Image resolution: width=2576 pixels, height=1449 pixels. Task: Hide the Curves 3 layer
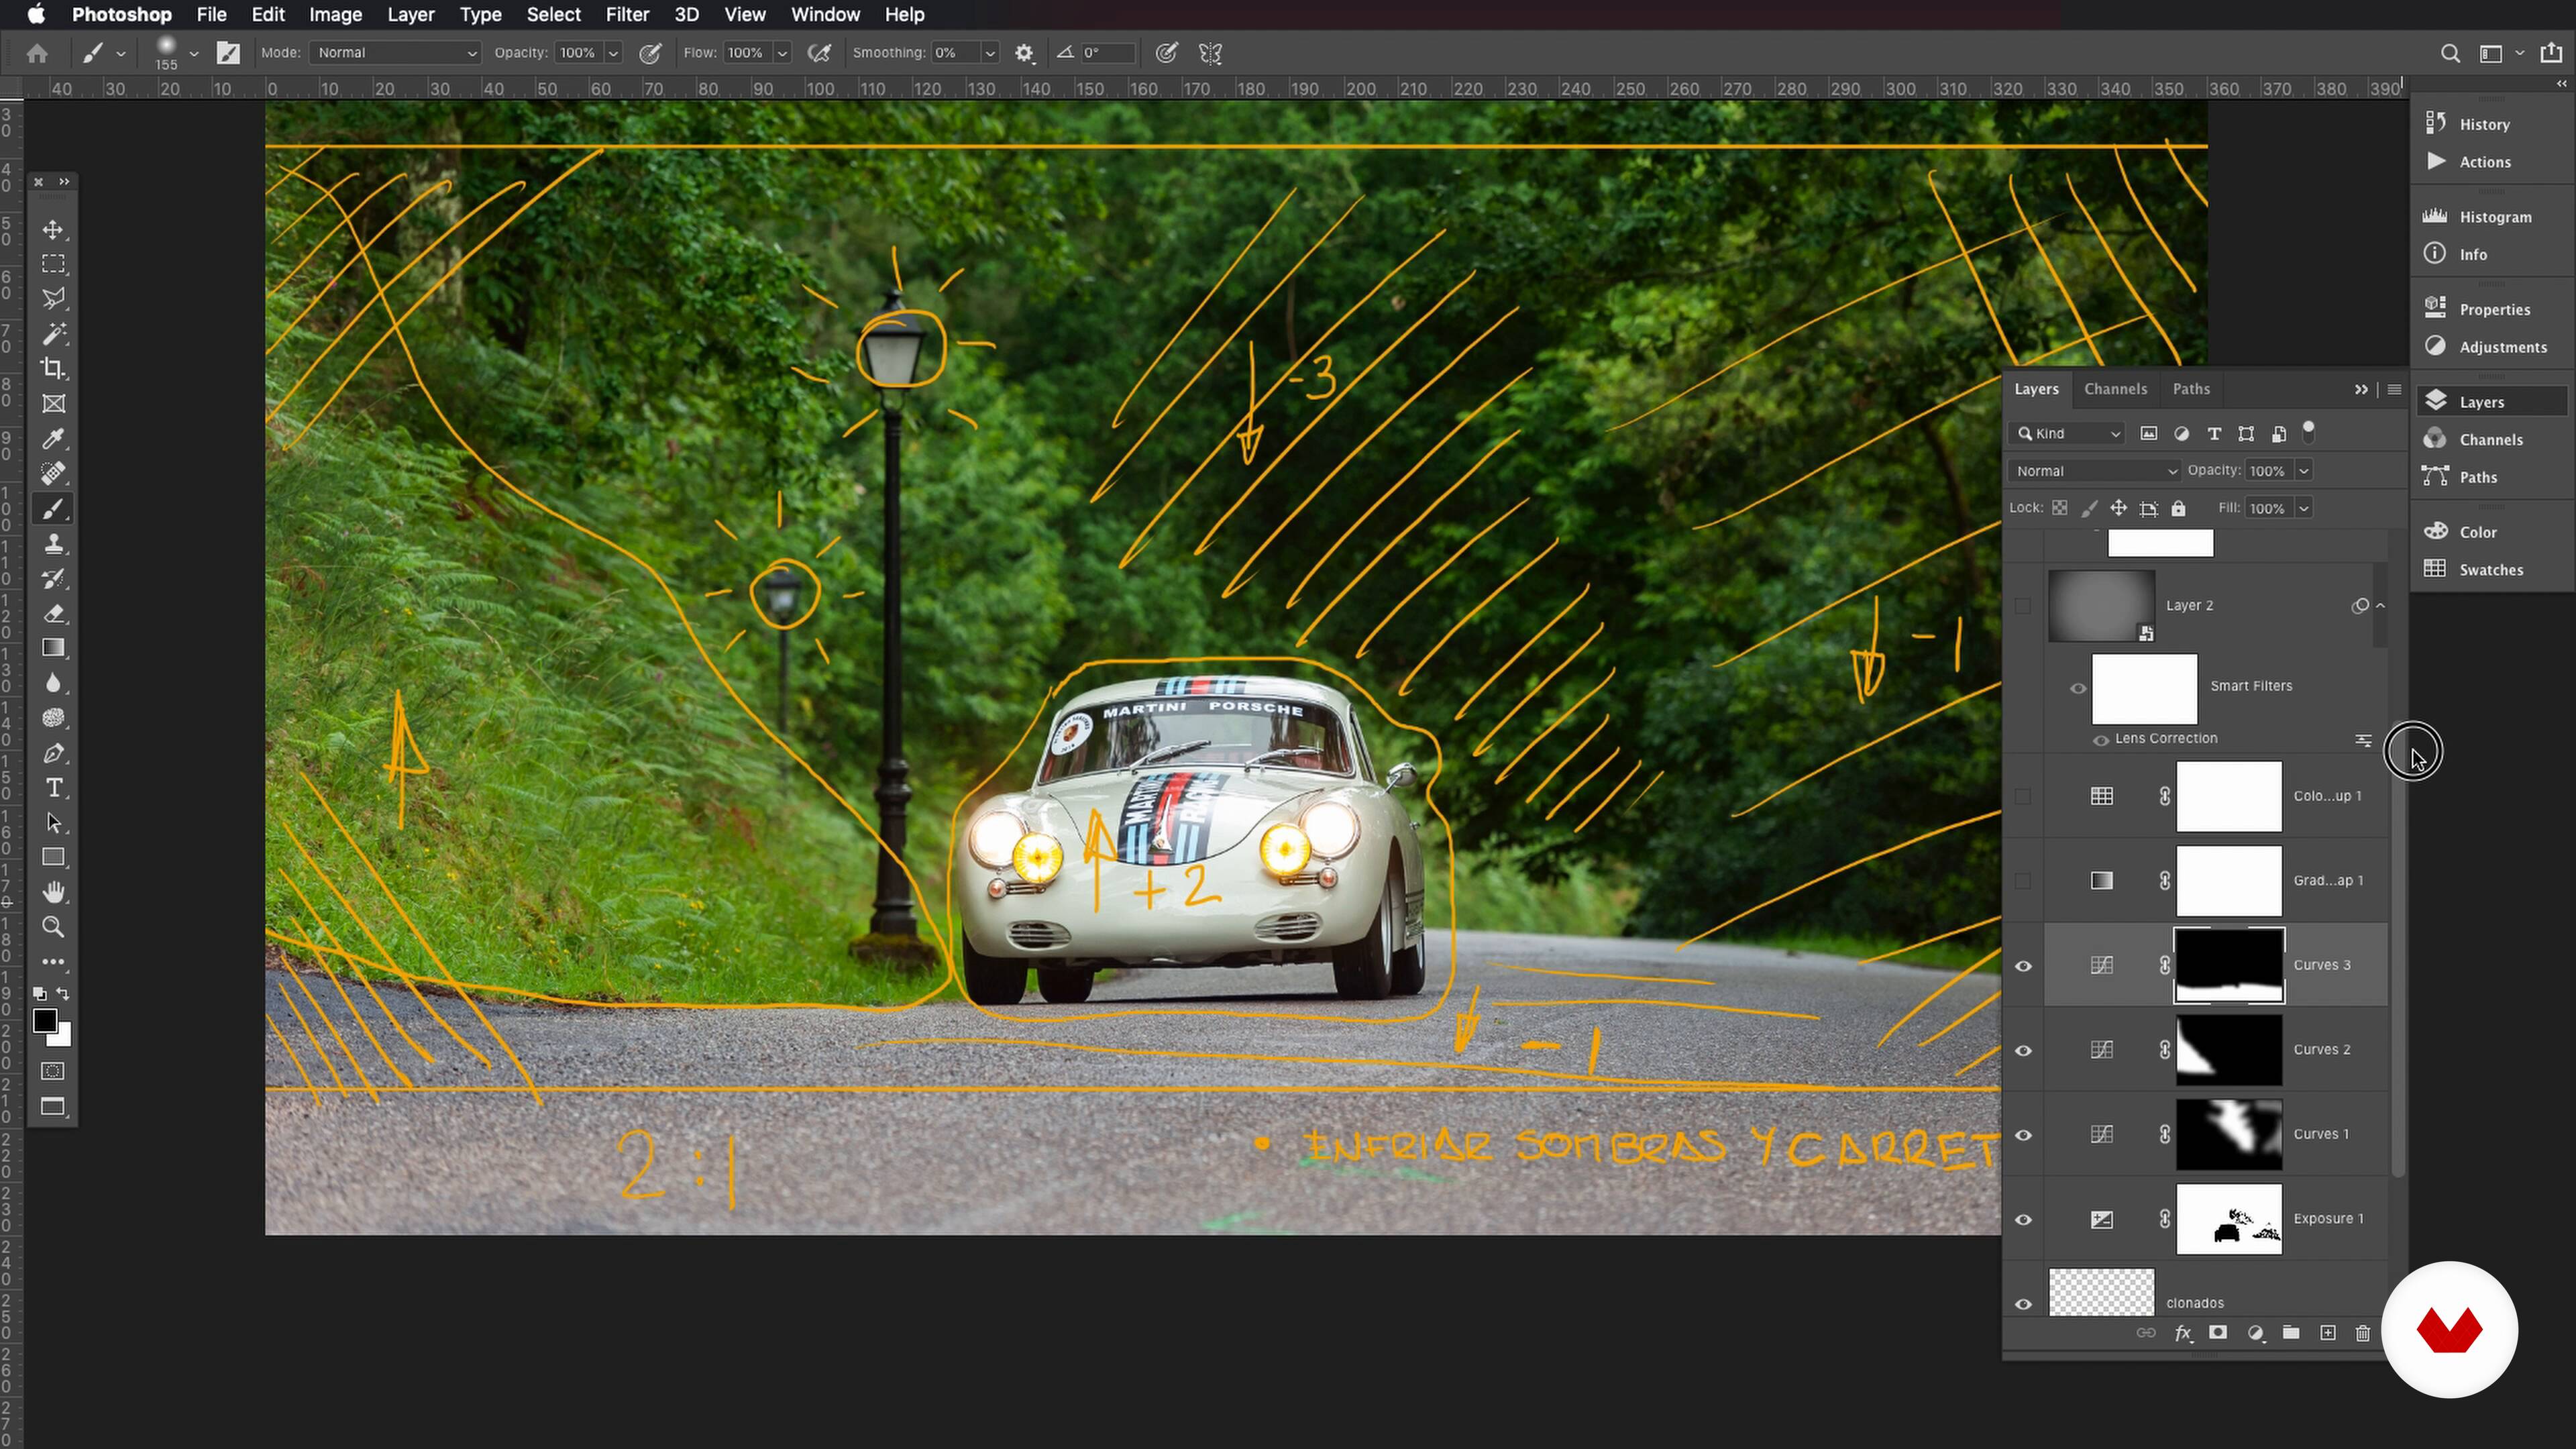(x=2023, y=966)
